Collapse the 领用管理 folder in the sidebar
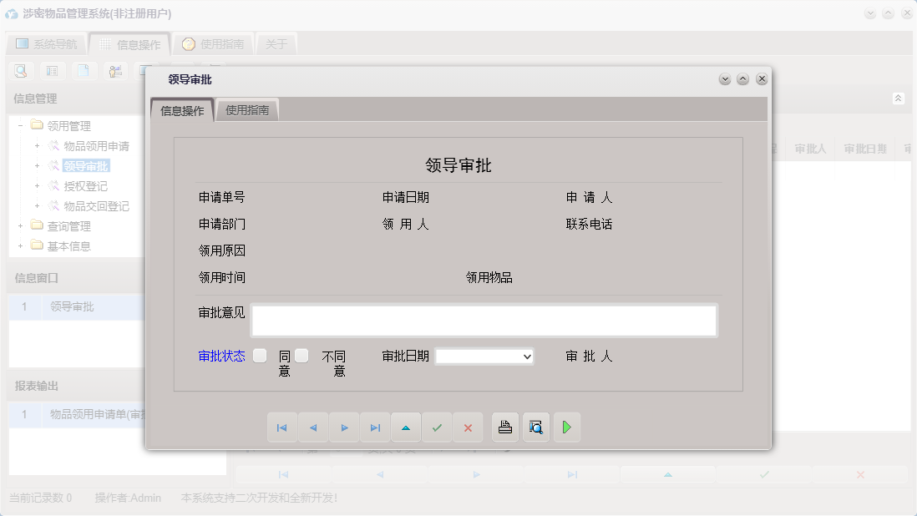Screen dimensions: 917x516 pyautogui.click(x=19, y=125)
